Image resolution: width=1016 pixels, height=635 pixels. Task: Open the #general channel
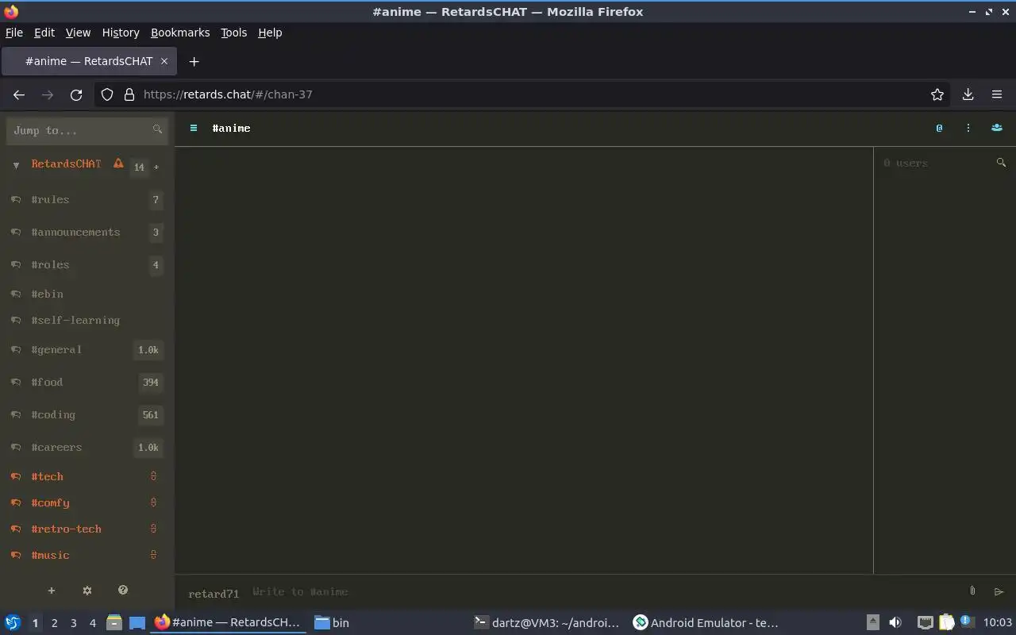87,349
